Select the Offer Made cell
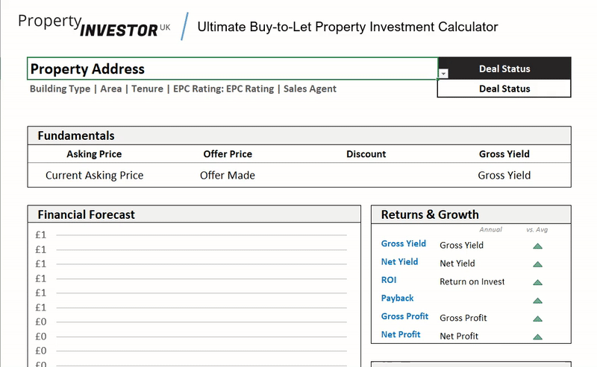Image resolution: width=597 pixels, height=367 pixels. 228,176
